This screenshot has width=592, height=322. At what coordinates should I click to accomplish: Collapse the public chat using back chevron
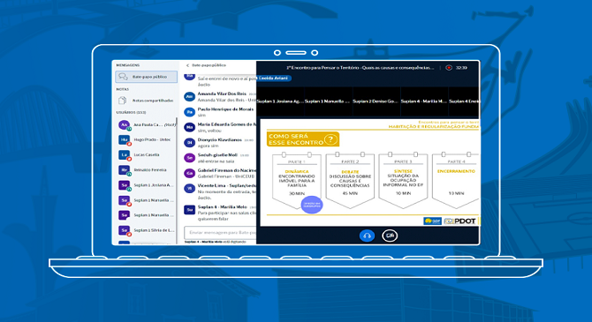click(187, 65)
